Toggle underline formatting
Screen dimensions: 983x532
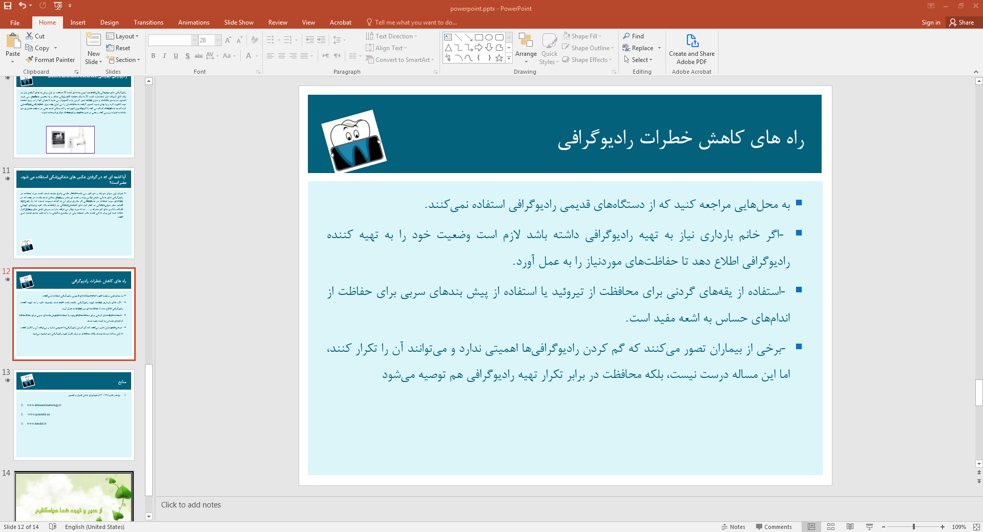click(x=176, y=56)
